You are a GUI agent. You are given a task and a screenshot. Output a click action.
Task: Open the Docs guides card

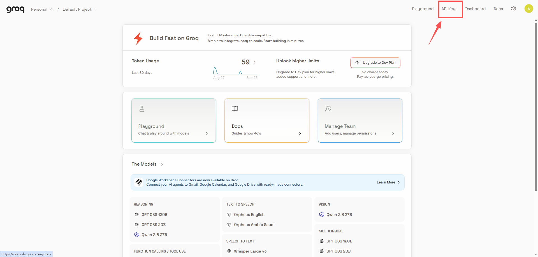tap(267, 121)
